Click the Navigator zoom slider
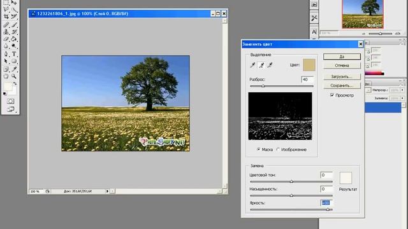Screen dimensions: 408x229 pyautogui.click(x=380, y=34)
